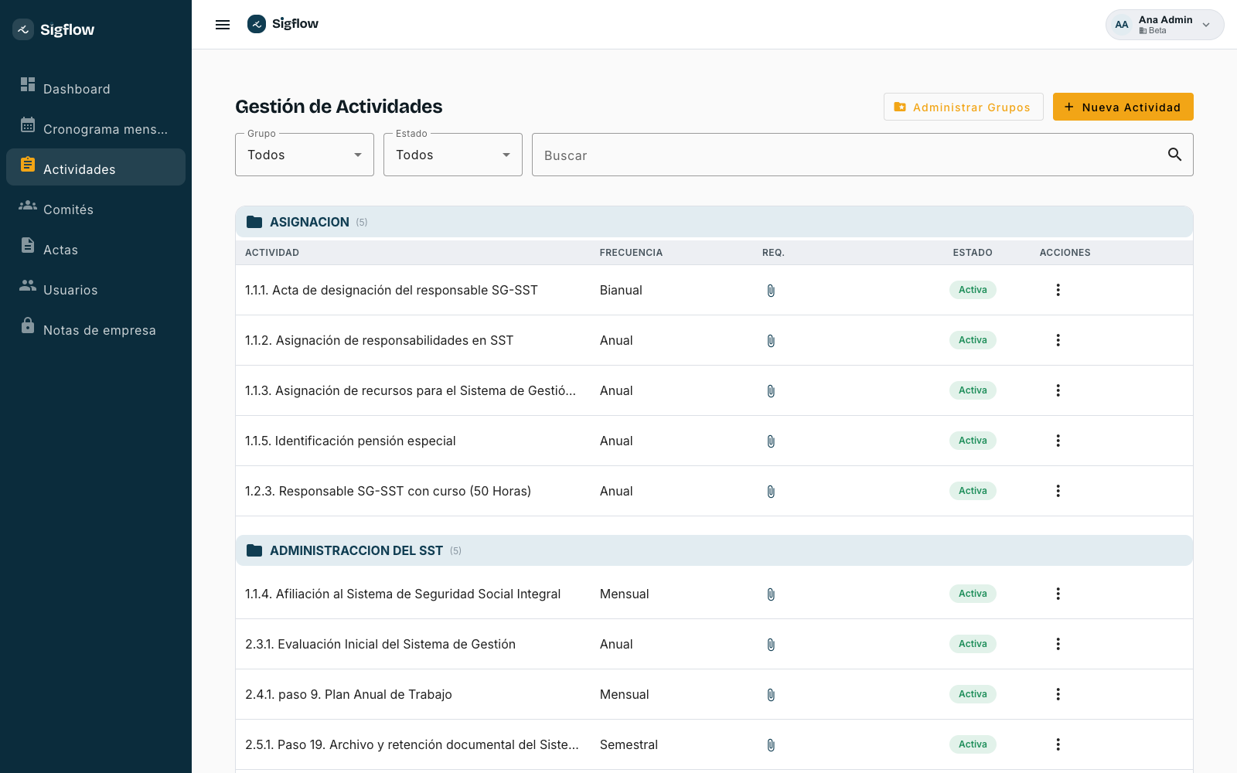Expand the Ana Admin account menu
Viewport: 1237px width, 773px height.
click(1164, 25)
